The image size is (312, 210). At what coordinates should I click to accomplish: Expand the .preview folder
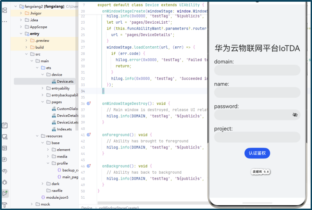(26, 40)
